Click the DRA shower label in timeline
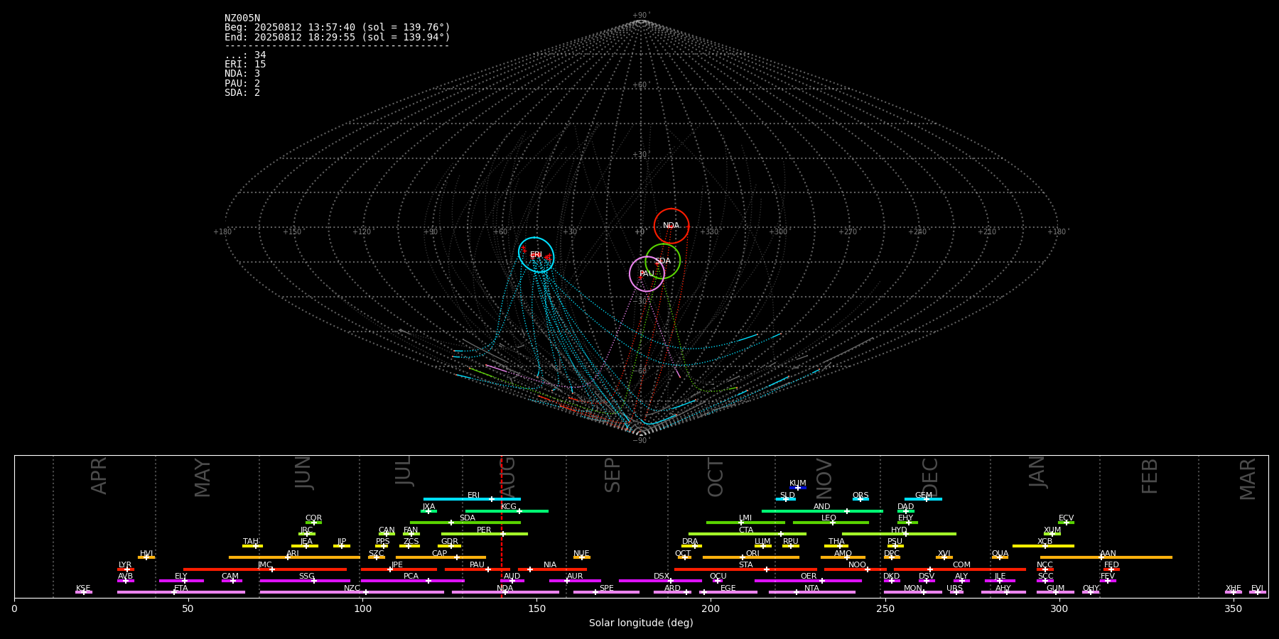Image resolution: width=1279 pixels, height=639 pixels. (x=690, y=542)
